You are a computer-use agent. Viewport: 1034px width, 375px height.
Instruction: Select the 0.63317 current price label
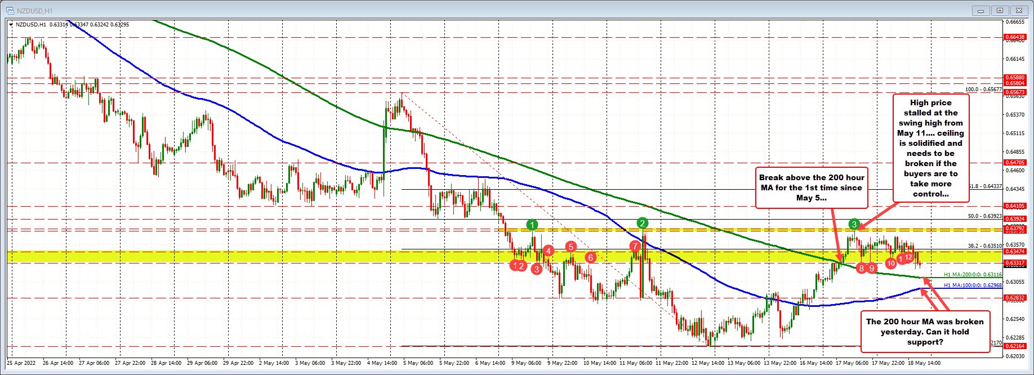click(x=1015, y=263)
